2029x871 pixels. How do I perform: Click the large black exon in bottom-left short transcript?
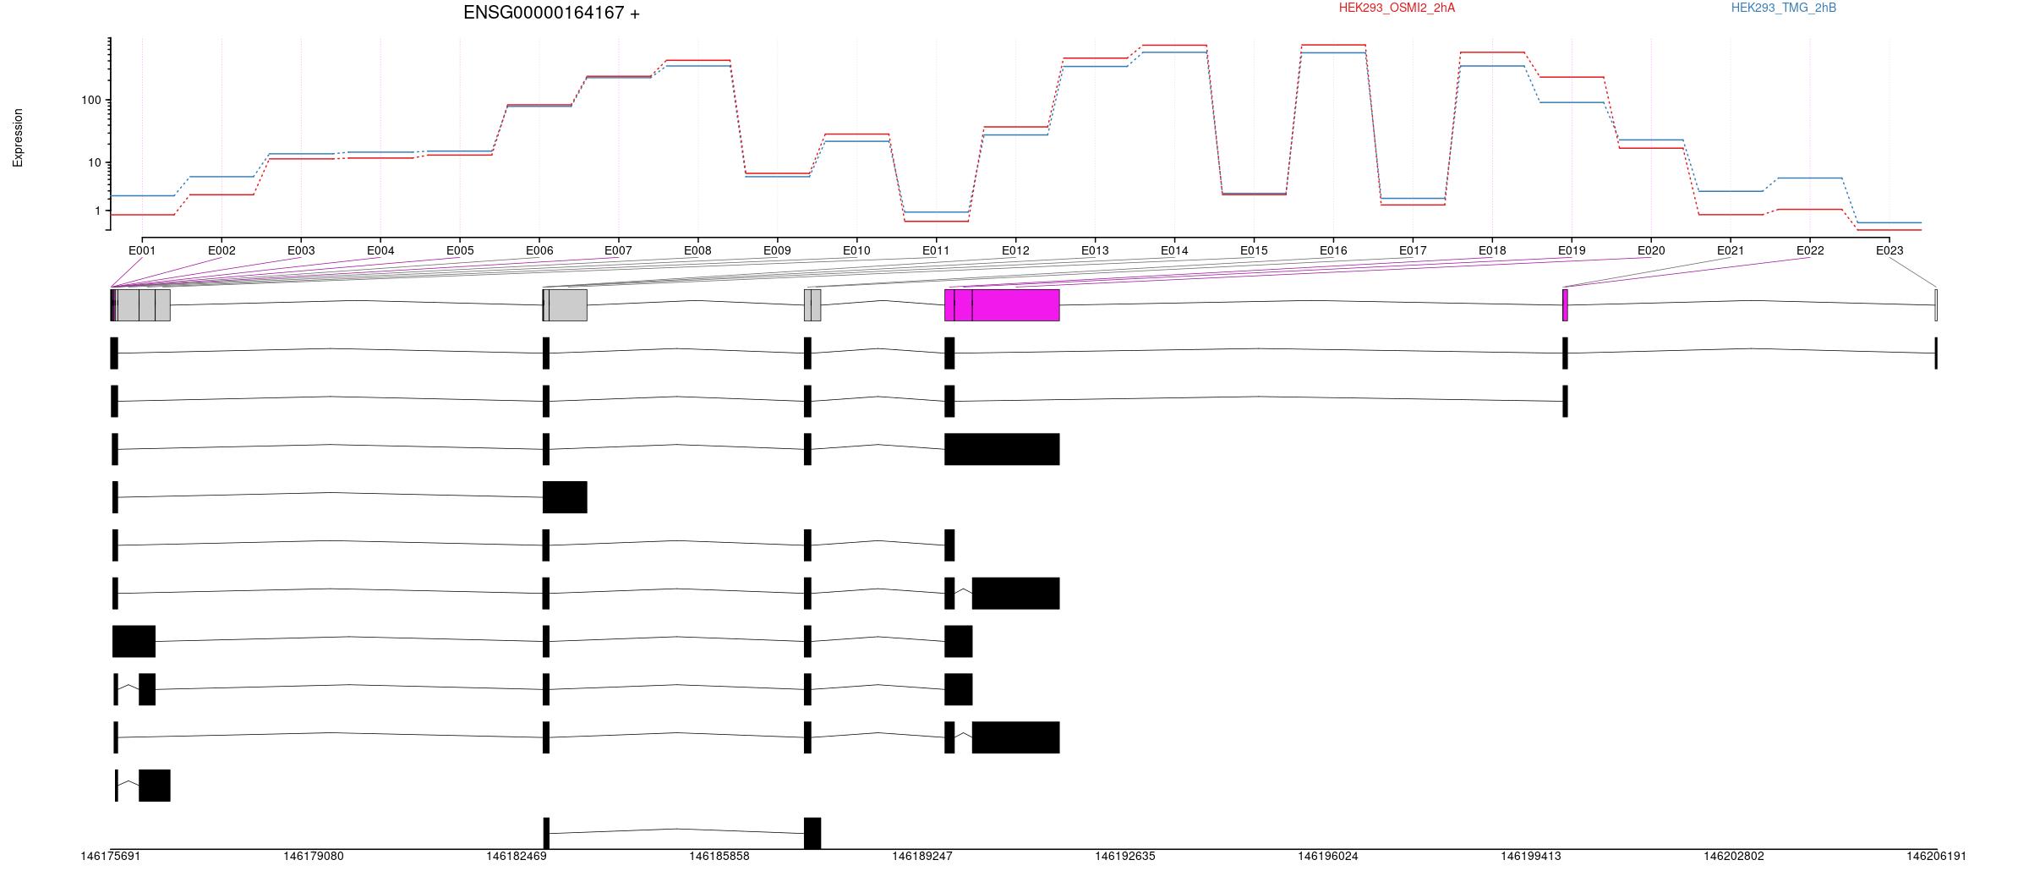click(155, 786)
